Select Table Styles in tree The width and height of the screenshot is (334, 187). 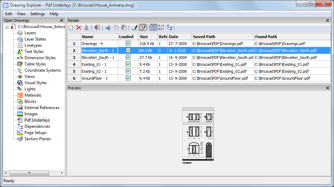pos(35,64)
